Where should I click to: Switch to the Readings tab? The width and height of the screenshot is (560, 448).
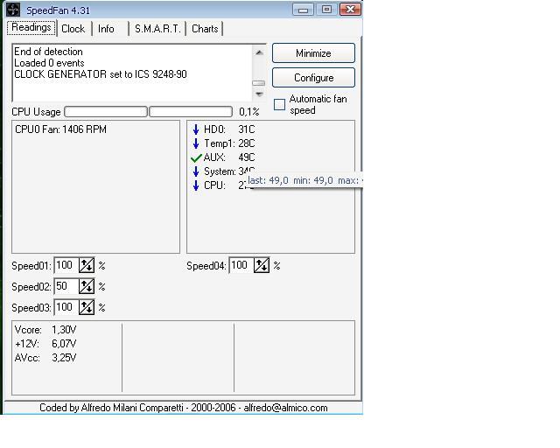(x=31, y=27)
